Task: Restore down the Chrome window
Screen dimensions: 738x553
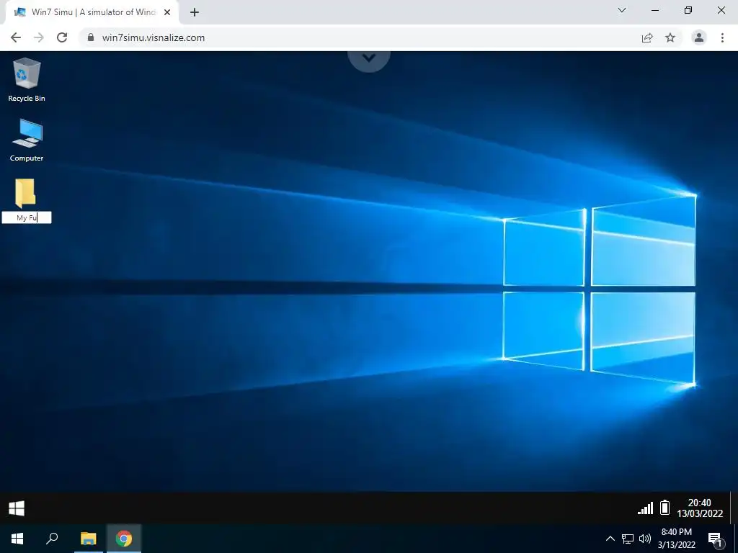Action: click(x=688, y=10)
